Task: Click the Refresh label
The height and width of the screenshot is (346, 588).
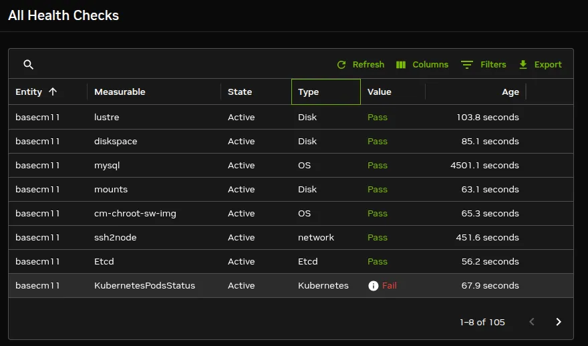Action: (x=368, y=65)
